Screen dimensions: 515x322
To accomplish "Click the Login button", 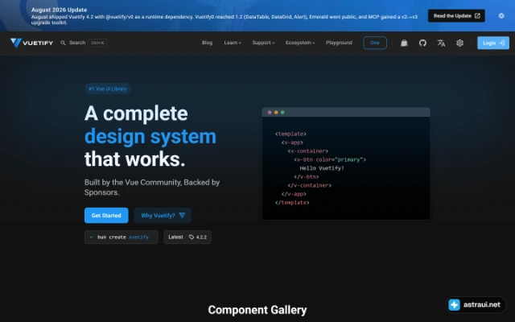I will click(493, 43).
